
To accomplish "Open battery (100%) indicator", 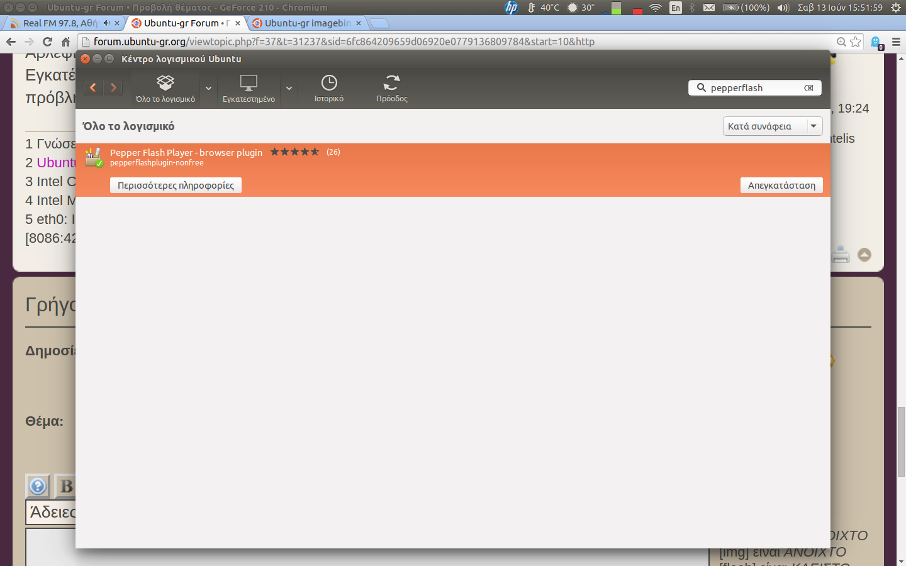I will 746,8.
